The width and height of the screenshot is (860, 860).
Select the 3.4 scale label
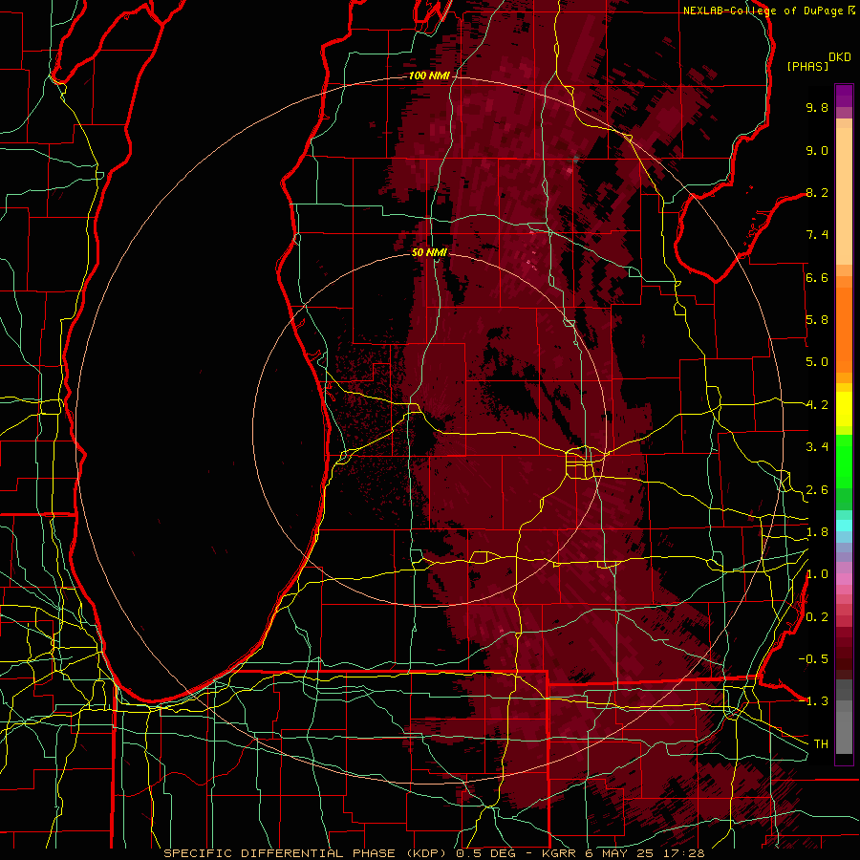(x=817, y=447)
